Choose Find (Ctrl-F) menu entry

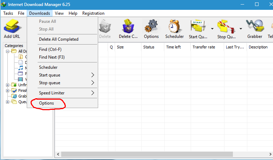click(x=63, y=49)
